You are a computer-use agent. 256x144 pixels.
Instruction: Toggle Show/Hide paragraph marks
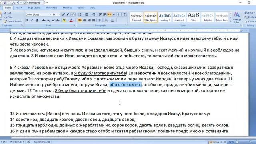click(124, 14)
